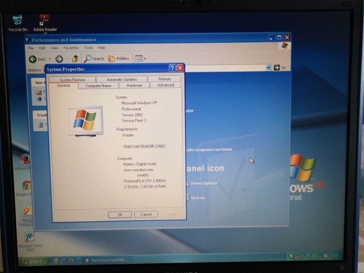Click the 'make programs run faster' task link

click(209, 150)
